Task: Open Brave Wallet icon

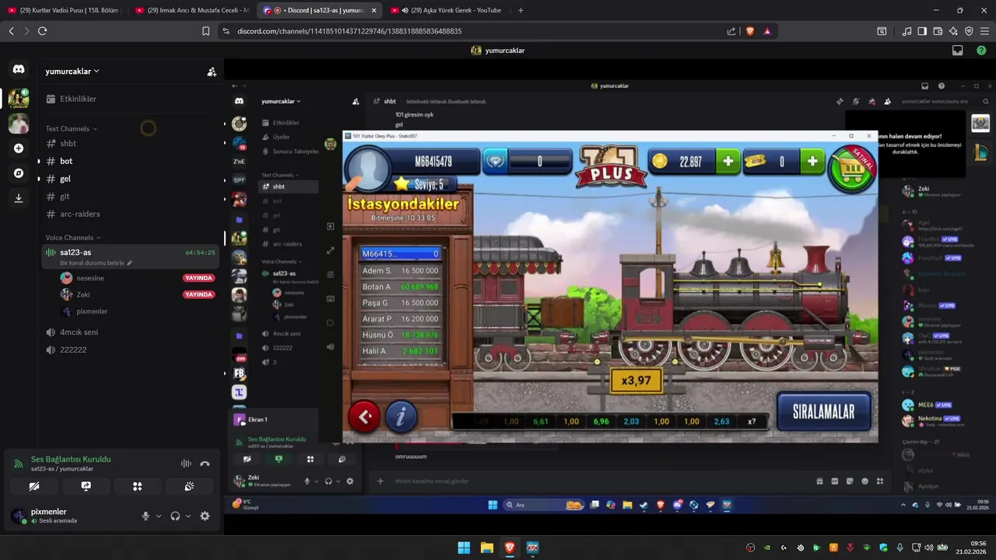Action: coord(938,31)
